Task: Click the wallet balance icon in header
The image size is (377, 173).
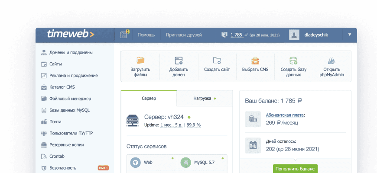Action: 224,35
